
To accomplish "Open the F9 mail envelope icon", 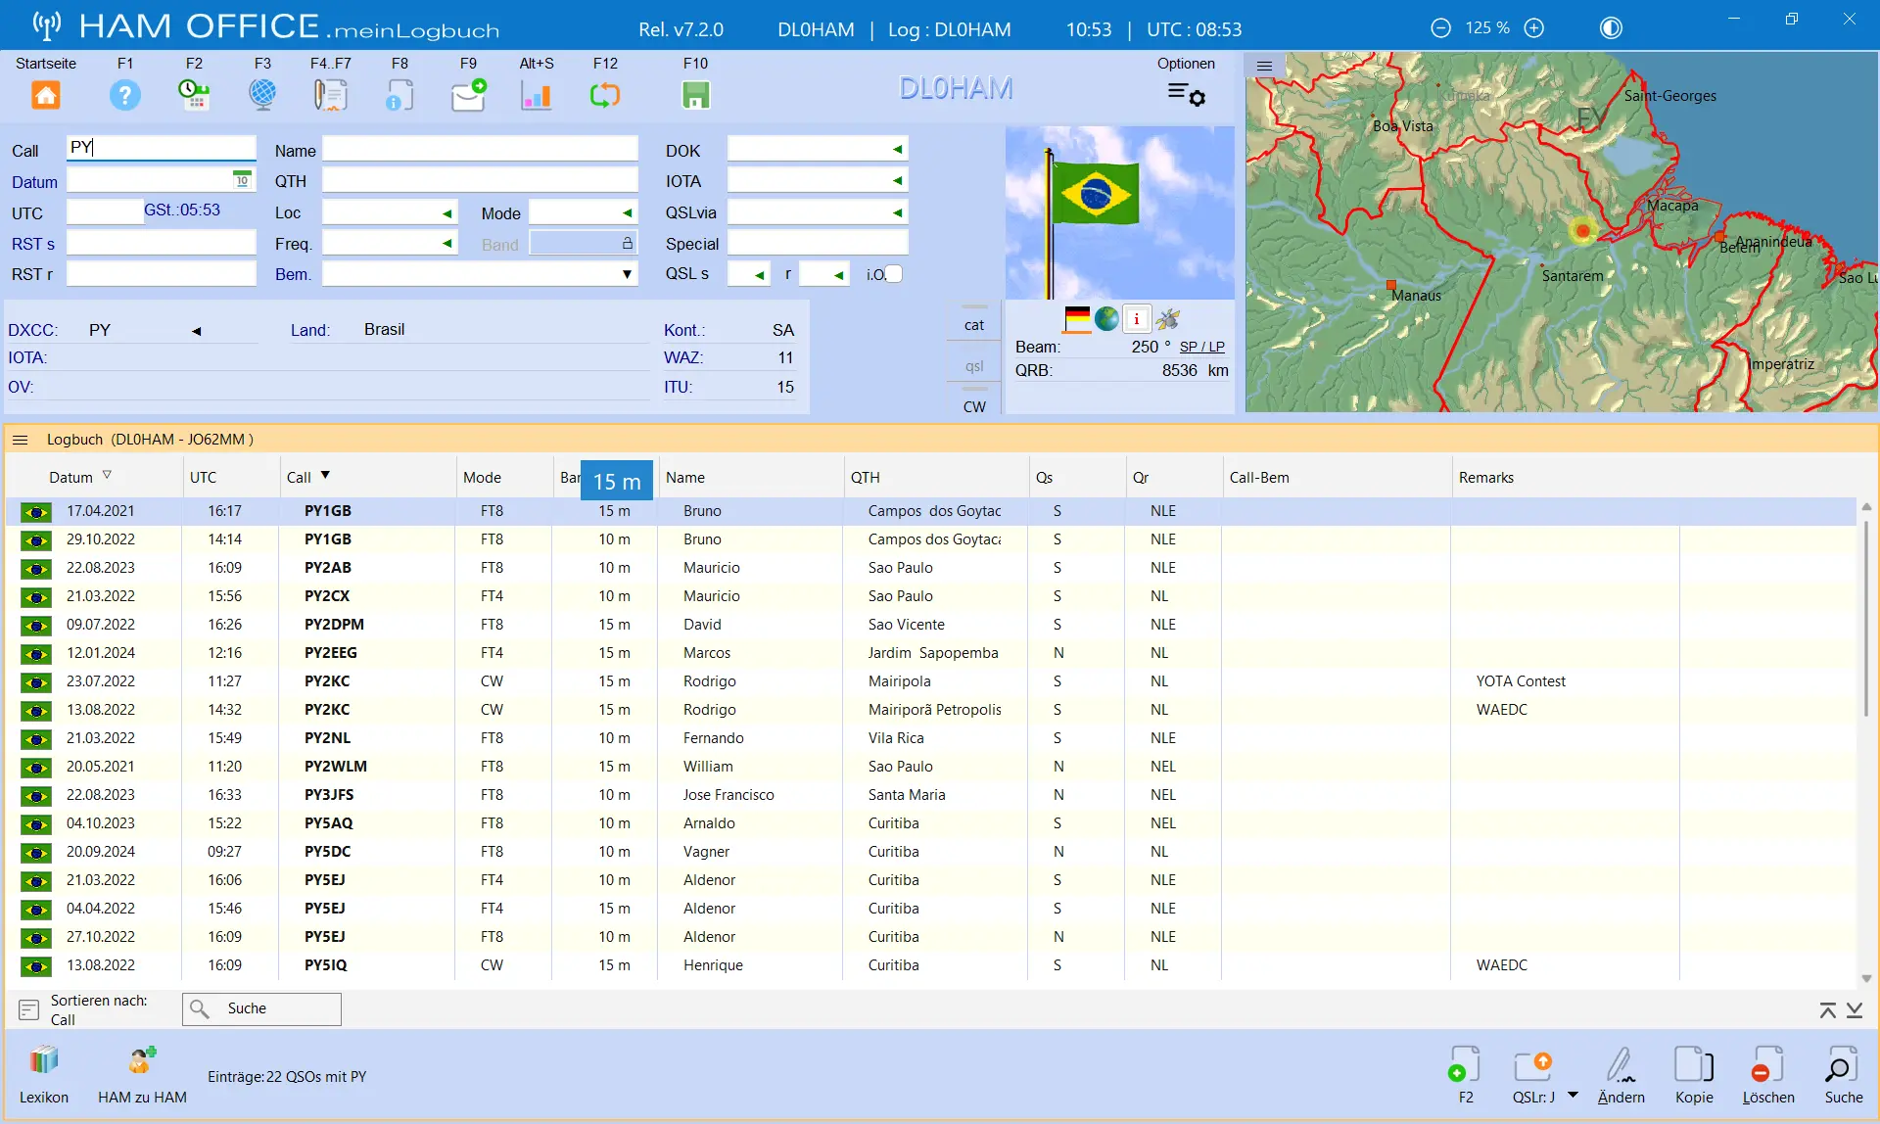I will (468, 95).
